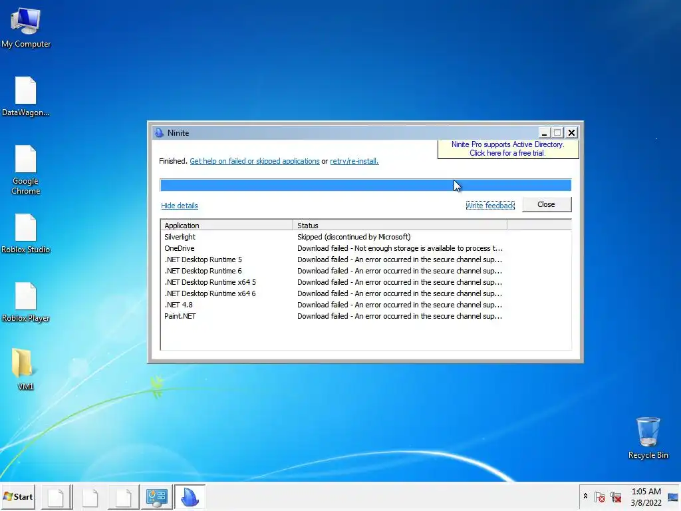Viewport: 681px width, 511px height.
Task: Minimize the Ninite window
Action: click(x=544, y=132)
